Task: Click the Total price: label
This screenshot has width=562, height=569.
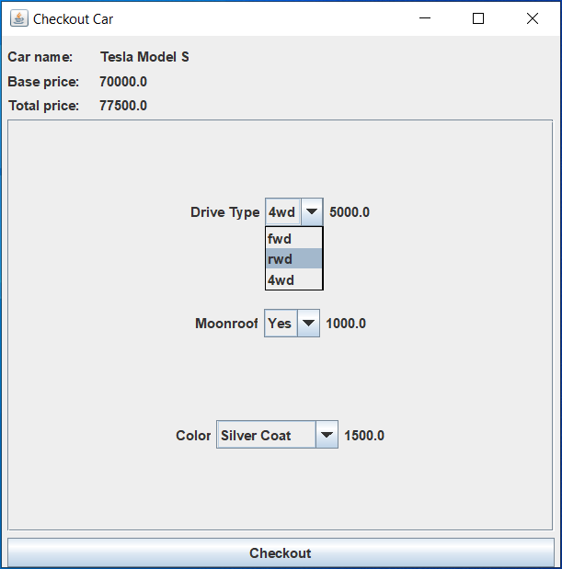Action: point(43,106)
